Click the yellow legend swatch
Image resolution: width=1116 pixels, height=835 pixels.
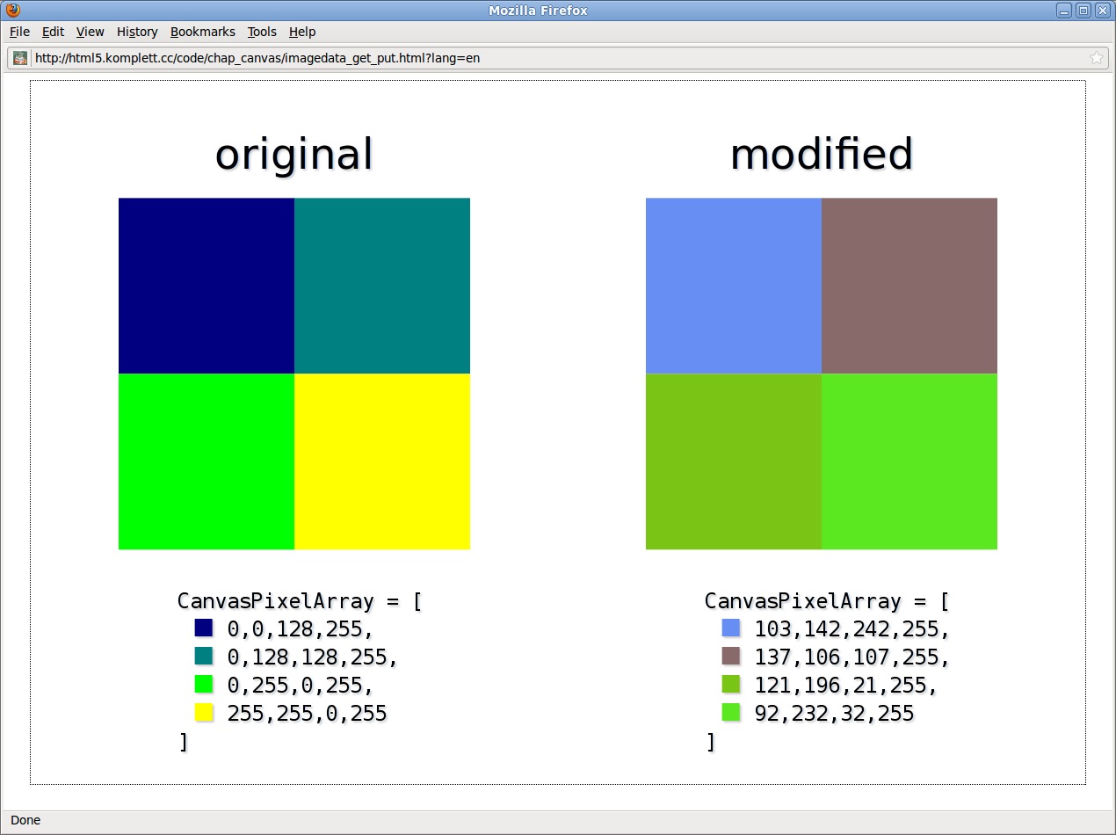(x=204, y=712)
